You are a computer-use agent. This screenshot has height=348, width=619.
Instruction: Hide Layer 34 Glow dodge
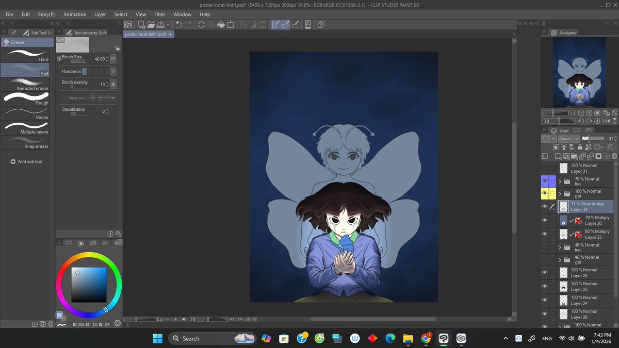click(544, 207)
